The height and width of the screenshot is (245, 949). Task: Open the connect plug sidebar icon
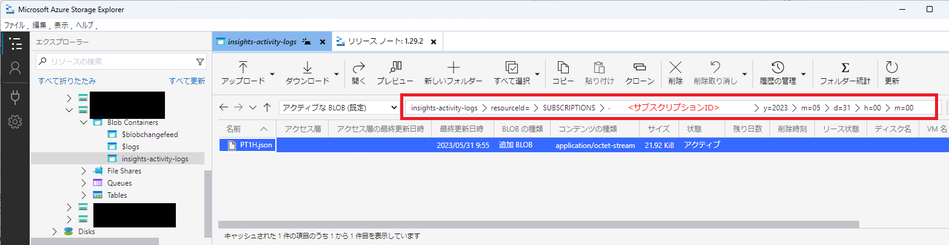(x=15, y=96)
